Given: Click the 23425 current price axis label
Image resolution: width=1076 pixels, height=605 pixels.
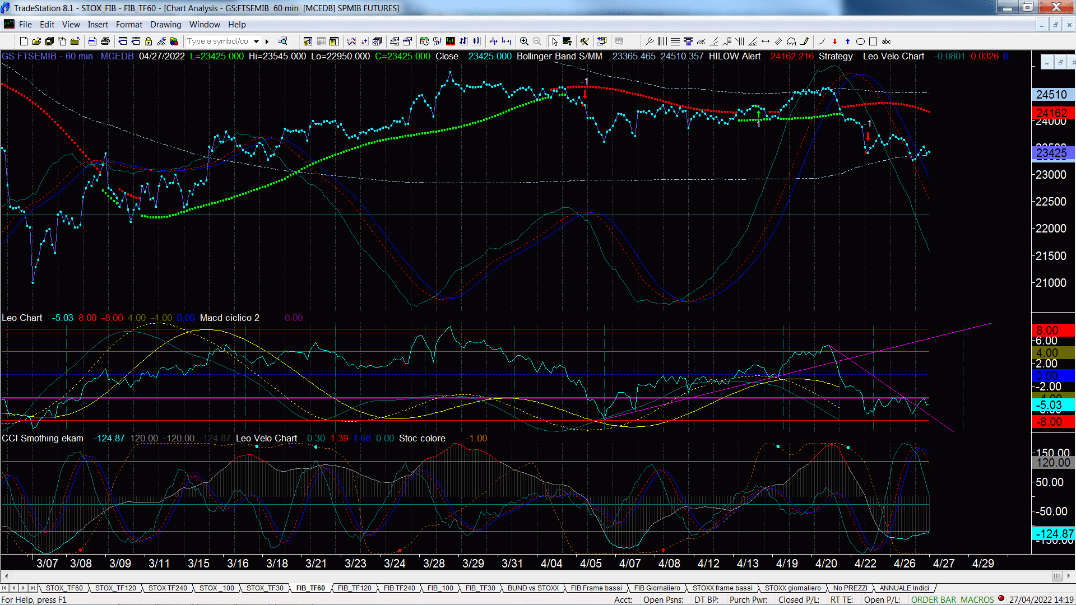Looking at the screenshot, I should [1052, 153].
